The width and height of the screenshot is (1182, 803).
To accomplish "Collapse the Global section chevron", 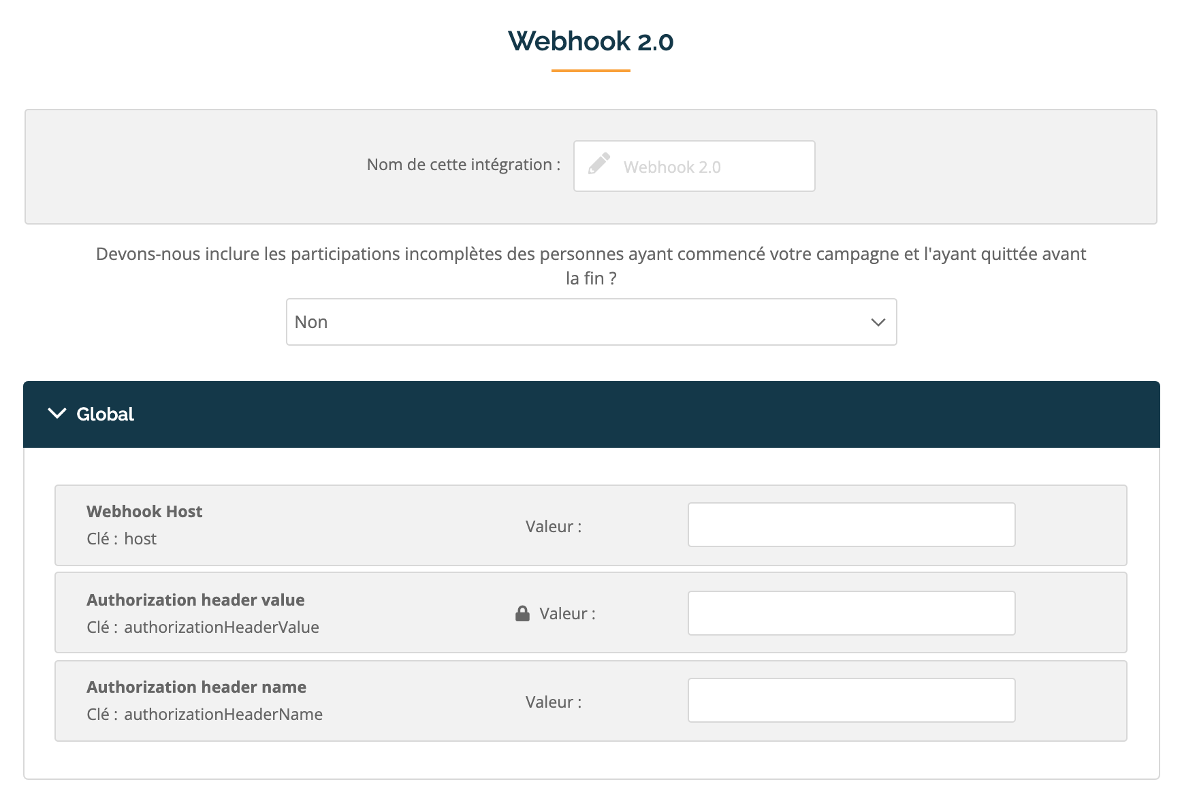I will pyautogui.click(x=57, y=413).
